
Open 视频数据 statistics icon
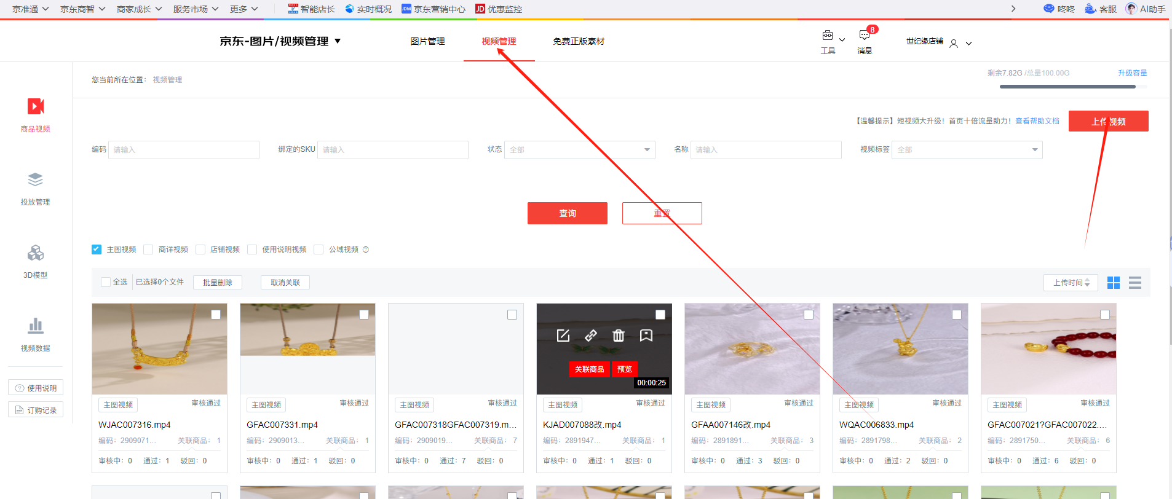(36, 326)
